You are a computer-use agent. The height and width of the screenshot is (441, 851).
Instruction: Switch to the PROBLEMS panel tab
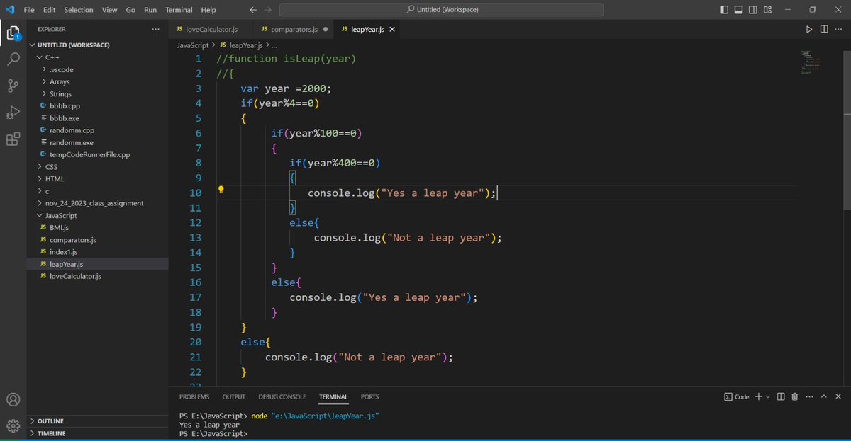(x=194, y=396)
